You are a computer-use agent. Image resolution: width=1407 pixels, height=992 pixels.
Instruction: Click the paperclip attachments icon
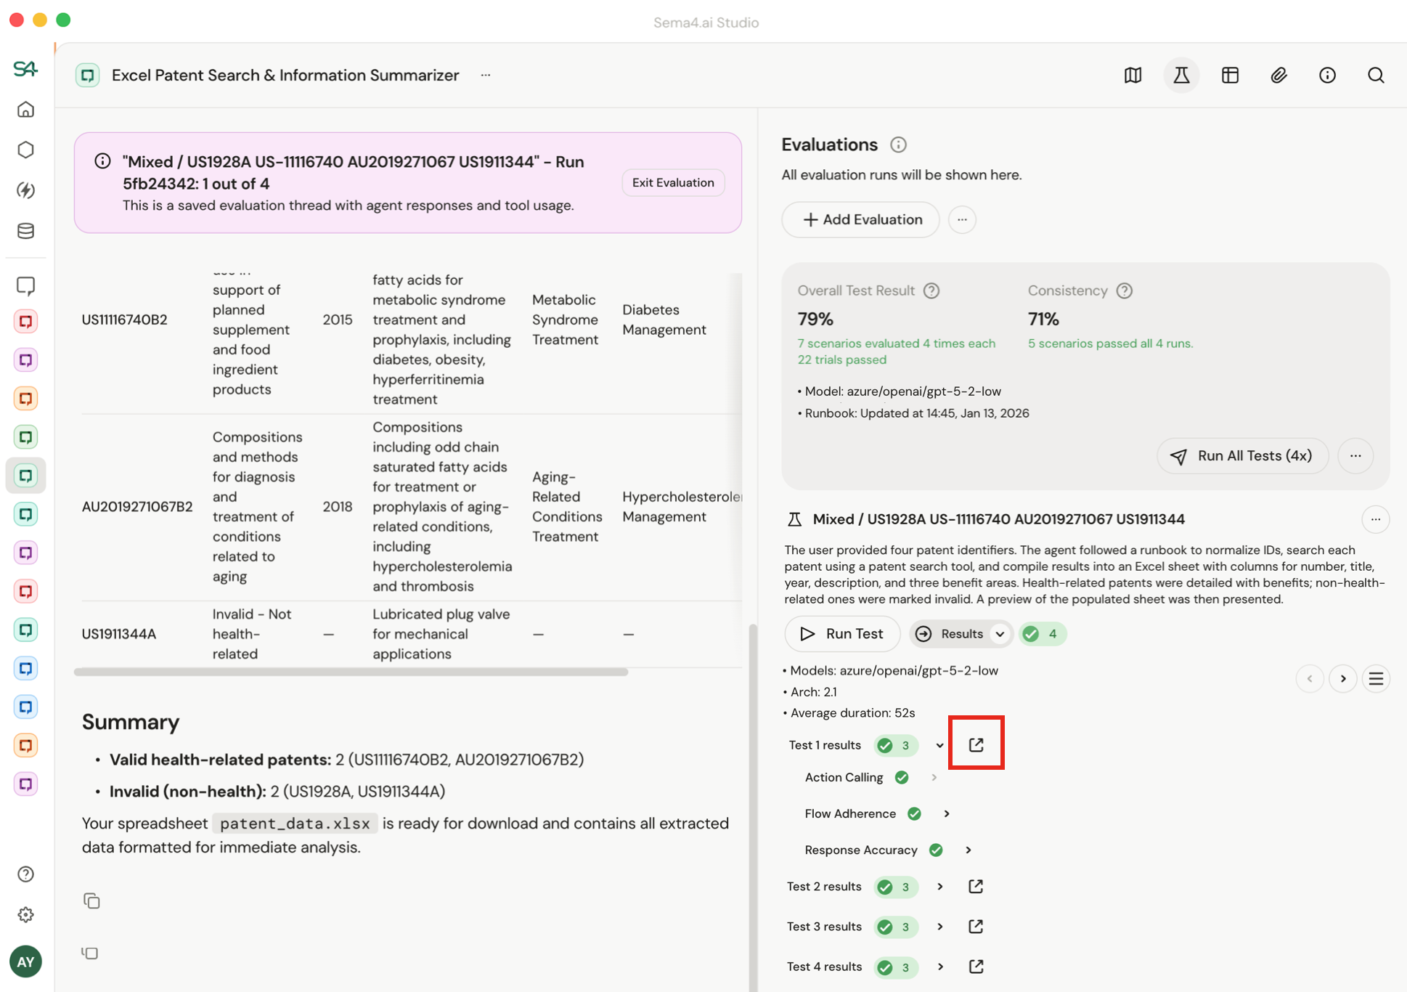point(1278,76)
